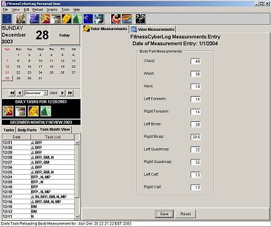271x227 pixels.
Task: Click the Chest measurement field
Action: pos(195,62)
